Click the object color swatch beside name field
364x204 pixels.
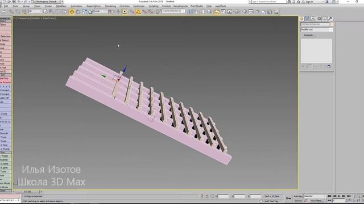pos(332,24)
